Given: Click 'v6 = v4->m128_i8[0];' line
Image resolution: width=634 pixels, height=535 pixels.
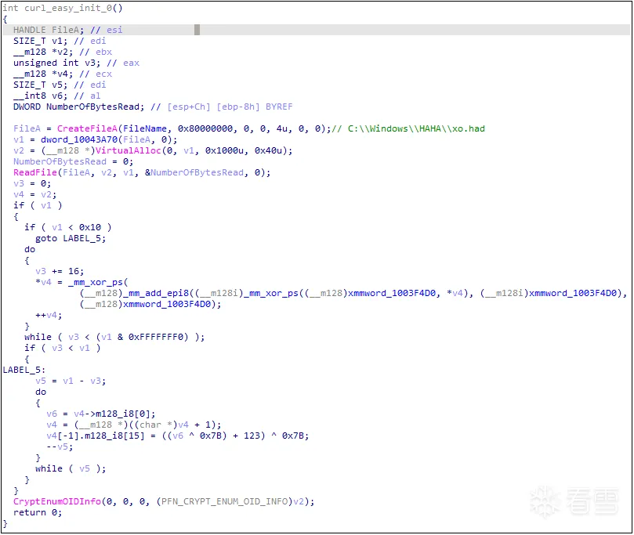Looking at the screenshot, I should click(x=100, y=414).
